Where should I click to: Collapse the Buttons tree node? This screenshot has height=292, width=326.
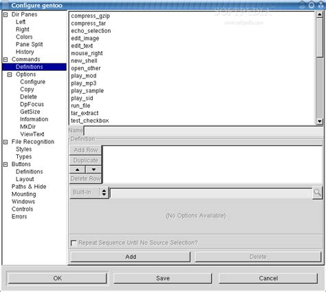6,165
